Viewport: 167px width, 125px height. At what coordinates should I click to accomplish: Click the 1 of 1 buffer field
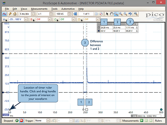coord(86,14)
